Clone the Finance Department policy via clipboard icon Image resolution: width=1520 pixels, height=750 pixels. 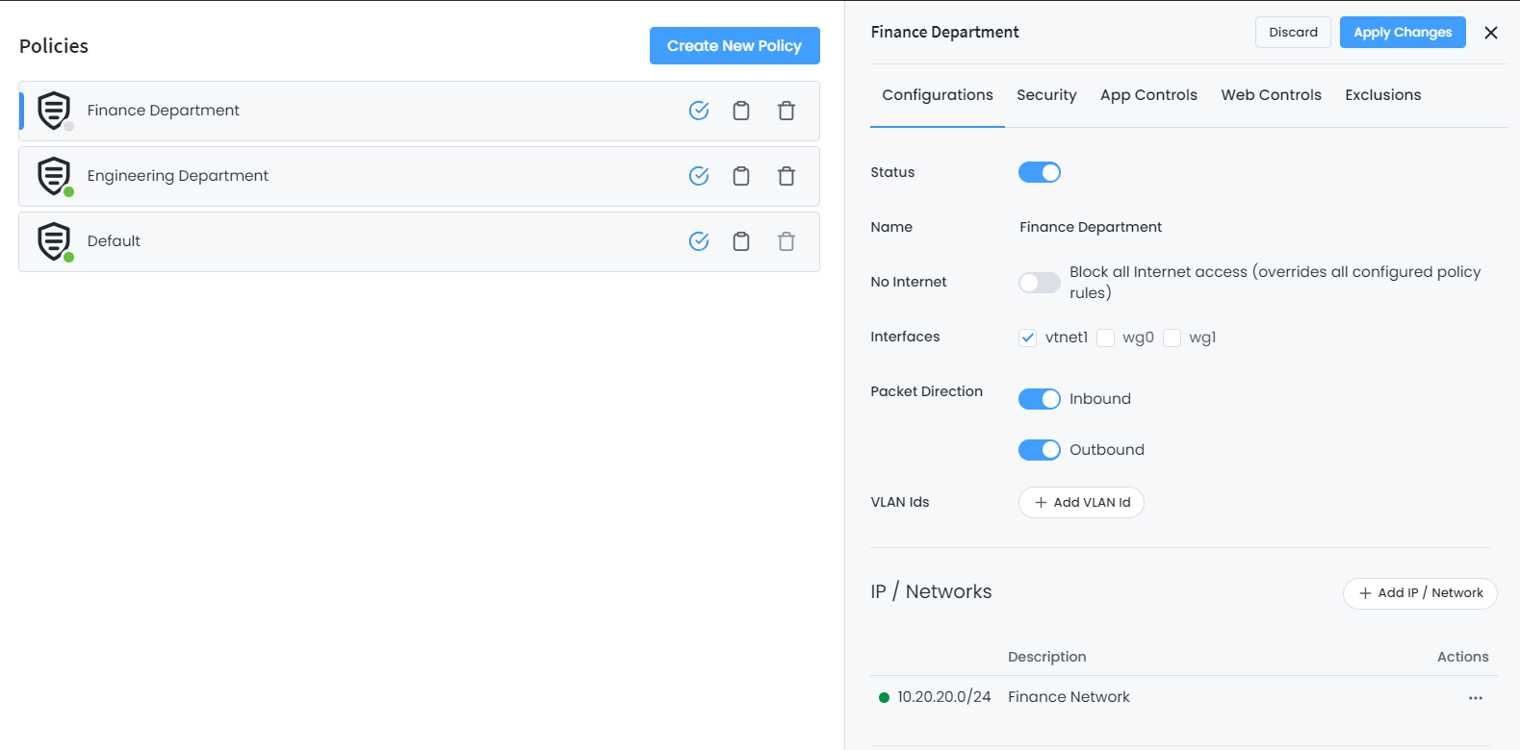coord(741,111)
